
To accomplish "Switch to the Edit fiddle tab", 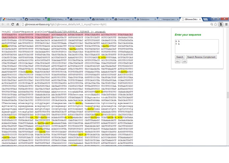I will pos(101,19).
